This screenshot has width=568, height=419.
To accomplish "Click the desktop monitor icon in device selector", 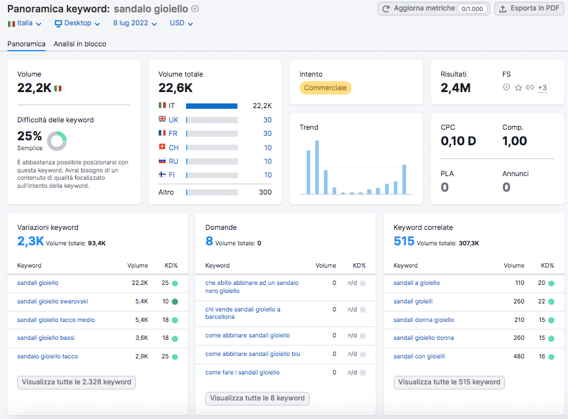I will (58, 23).
